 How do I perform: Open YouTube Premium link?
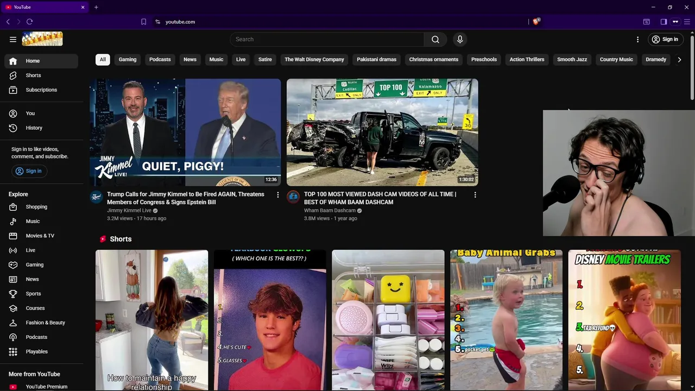click(41, 386)
